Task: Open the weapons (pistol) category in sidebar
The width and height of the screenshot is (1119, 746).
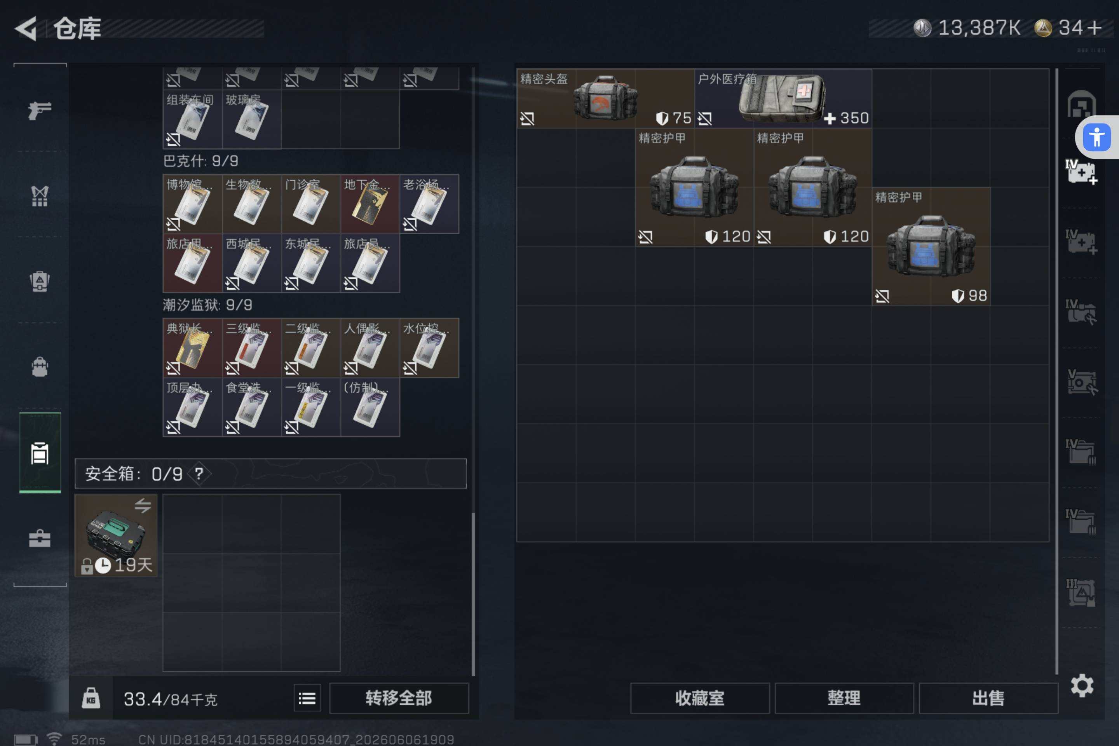Action: pyautogui.click(x=40, y=110)
